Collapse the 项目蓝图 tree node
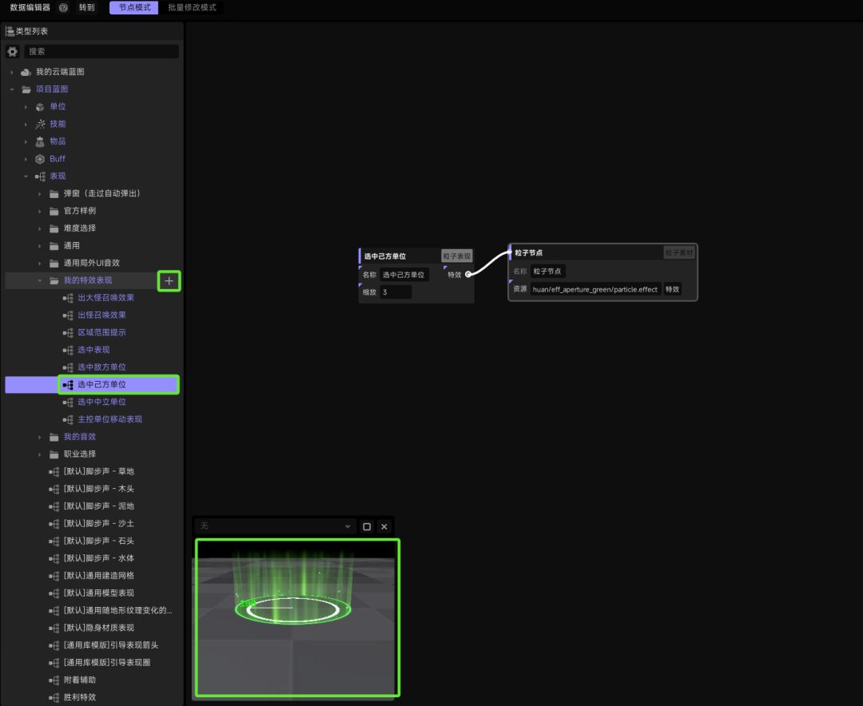Screen dimensions: 863x706 pyautogui.click(x=11, y=89)
